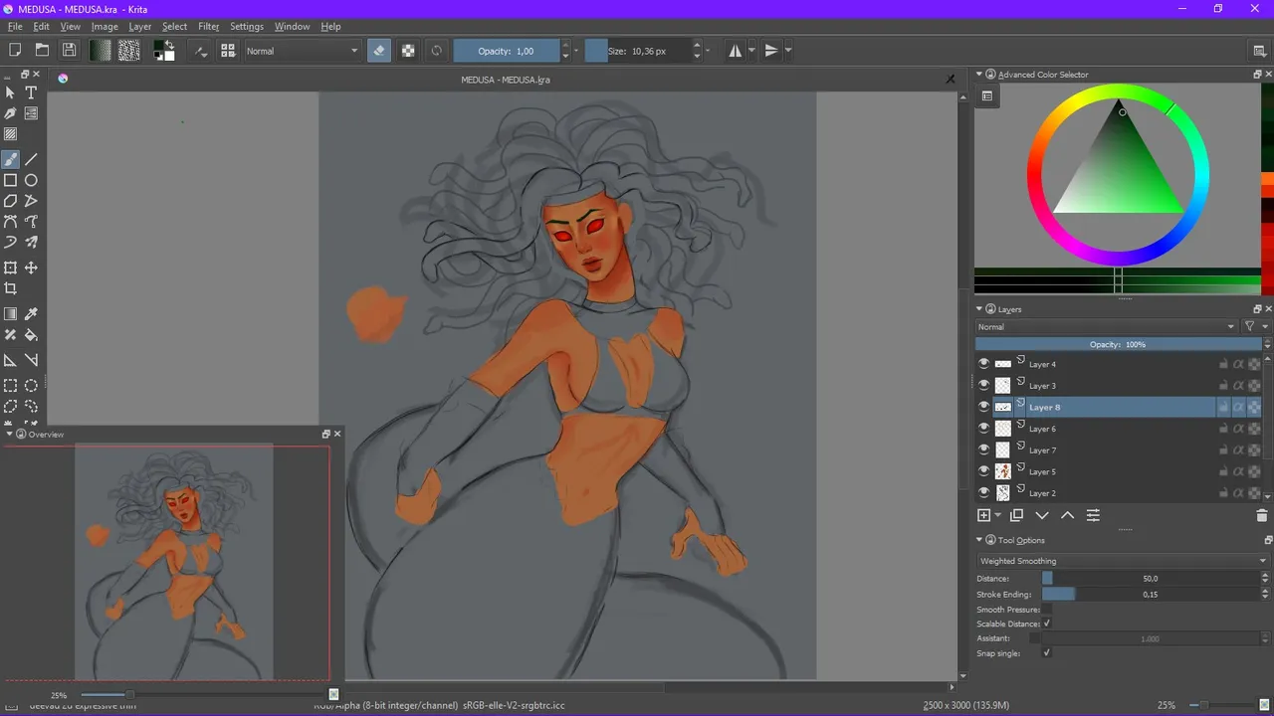Select the Shape Select arrow tool
Screen dimensions: 1274x716
coord(10,92)
